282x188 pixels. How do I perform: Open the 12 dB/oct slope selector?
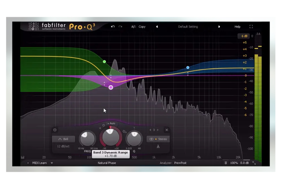pyautogui.click(x=63, y=146)
